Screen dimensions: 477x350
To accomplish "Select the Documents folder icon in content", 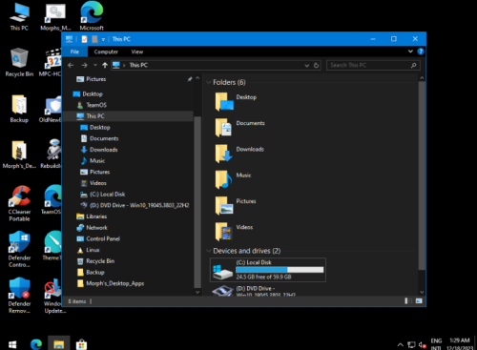I will [223, 128].
